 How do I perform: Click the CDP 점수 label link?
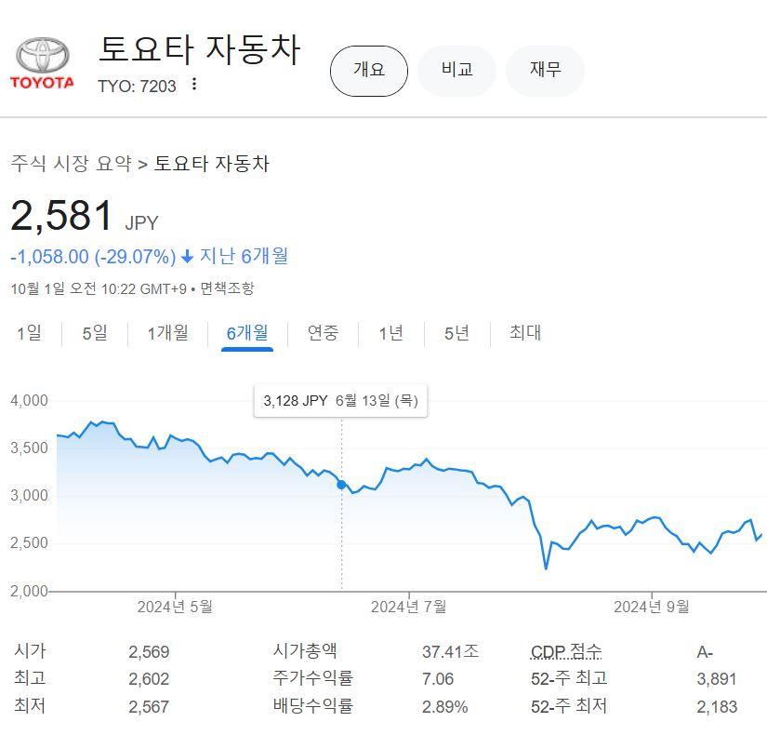(566, 652)
